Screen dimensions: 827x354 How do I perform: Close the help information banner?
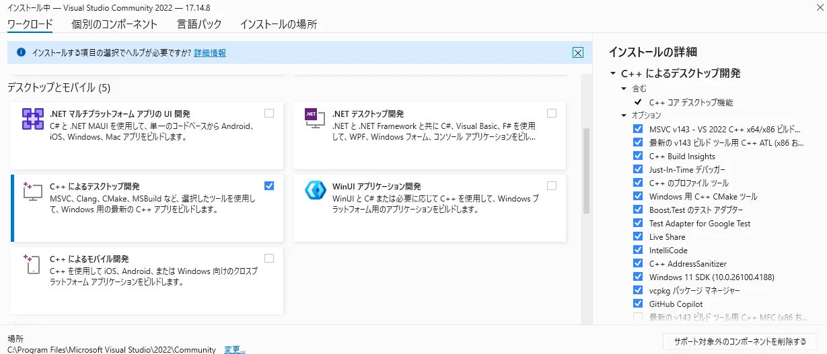pos(577,52)
